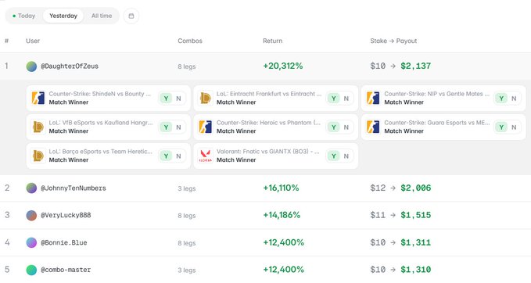
Task: Expand @Bonnie.Blue 8 legs combo
Action: pyautogui.click(x=266, y=242)
